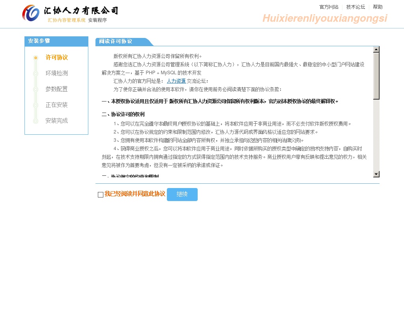The width and height of the screenshot is (404, 316).
Task: Click the Huixierenliyouxiangongsi banner text
Action: coord(325,19)
